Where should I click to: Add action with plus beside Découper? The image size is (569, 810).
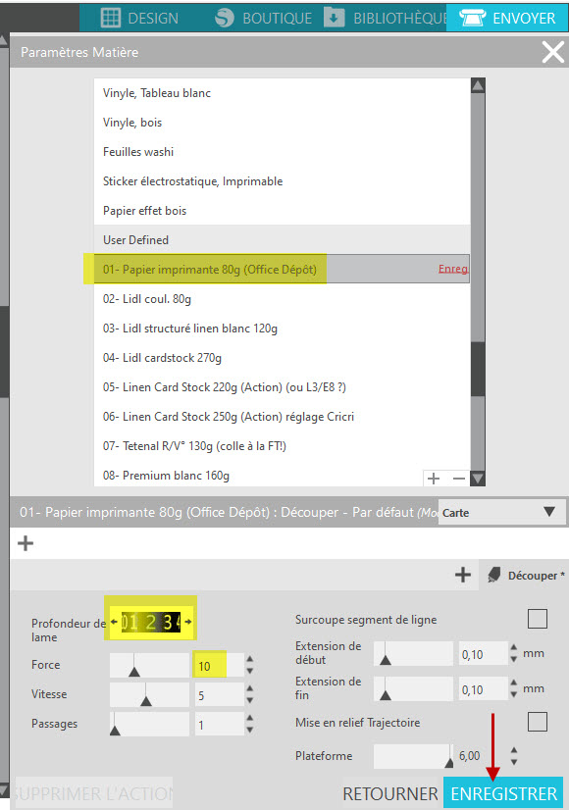pyautogui.click(x=462, y=575)
